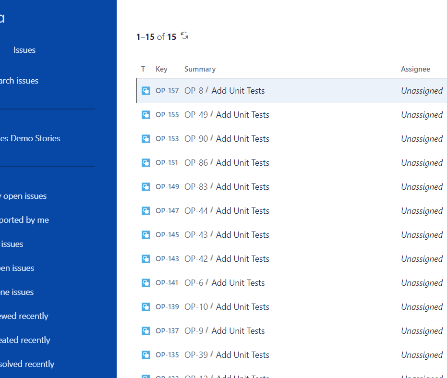Sort by the Summary column header
The image size is (447, 378).
click(x=200, y=69)
